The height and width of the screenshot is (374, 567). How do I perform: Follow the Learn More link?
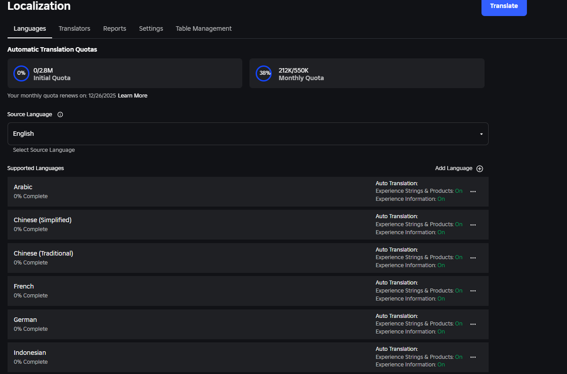coord(133,96)
